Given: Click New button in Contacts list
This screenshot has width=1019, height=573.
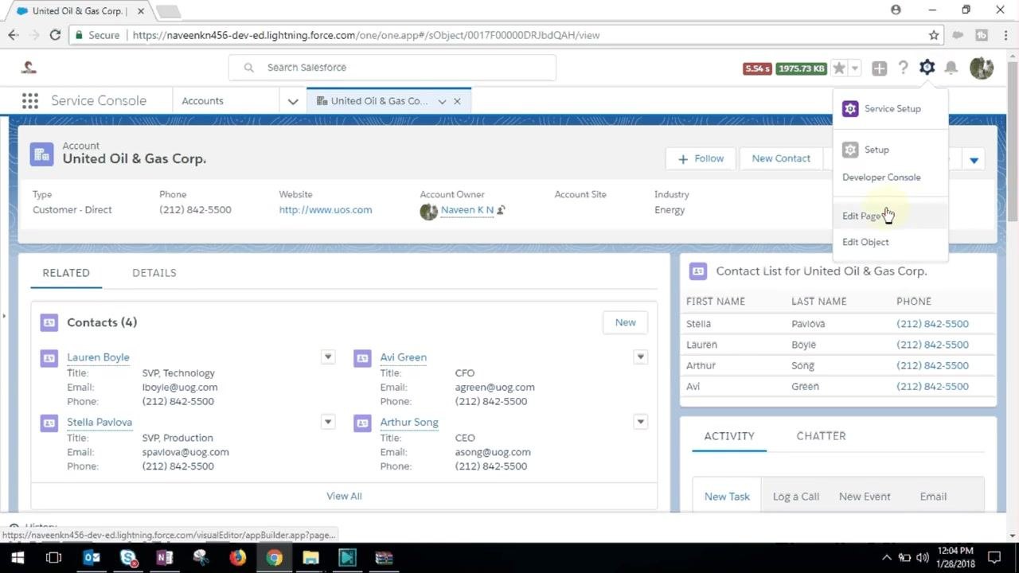Looking at the screenshot, I should pyautogui.click(x=625, y=322).
